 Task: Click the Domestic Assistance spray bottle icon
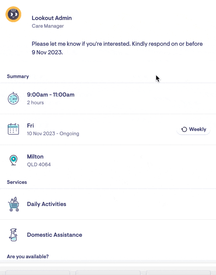point(13,235)
